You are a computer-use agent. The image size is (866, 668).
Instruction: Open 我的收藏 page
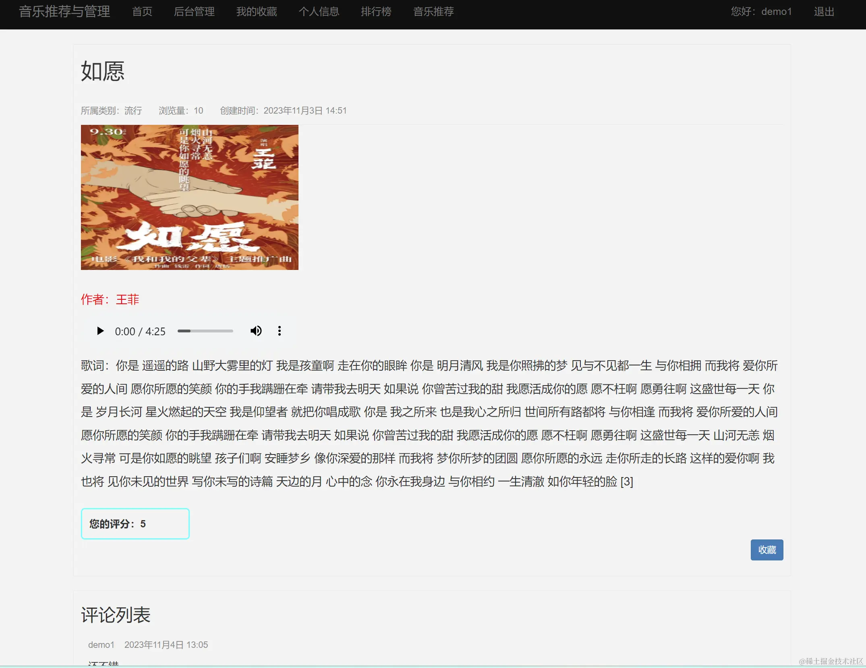[x=257, y=12]
